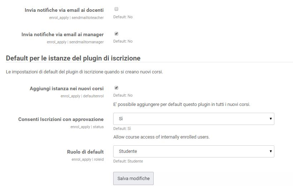Viewport: 293px width, 189px height.
Task: Click the Consenti Iscrizioni con approvazione label
Action: coord(61,119)
